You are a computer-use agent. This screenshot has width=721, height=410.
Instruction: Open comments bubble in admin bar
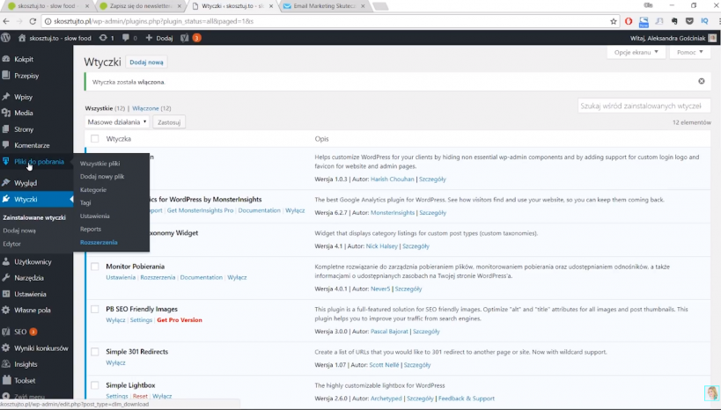(126, 38)
